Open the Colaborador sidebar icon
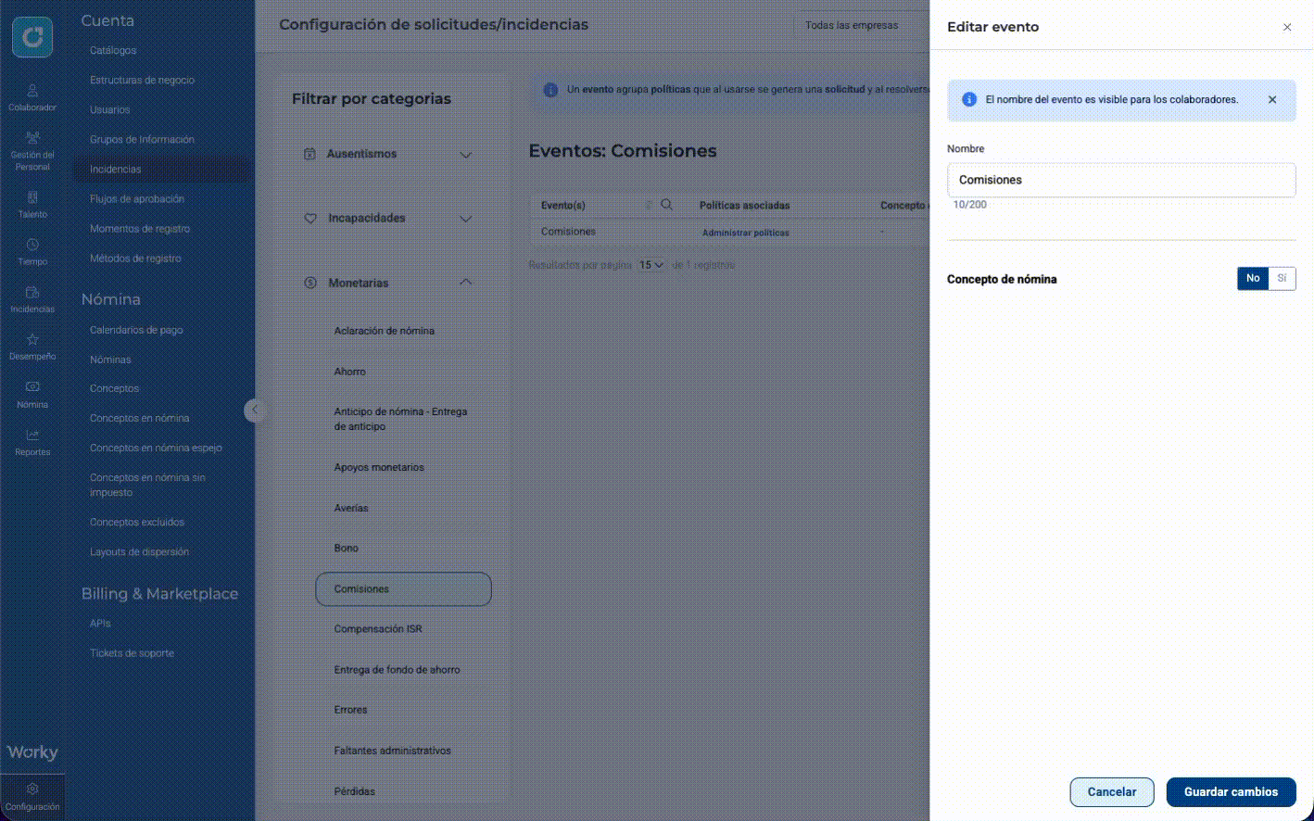 (x=32, y=97)
